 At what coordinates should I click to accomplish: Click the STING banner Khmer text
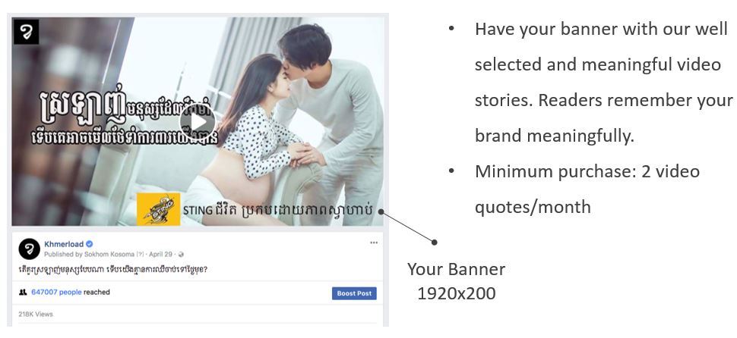click(x=277, y=210)
